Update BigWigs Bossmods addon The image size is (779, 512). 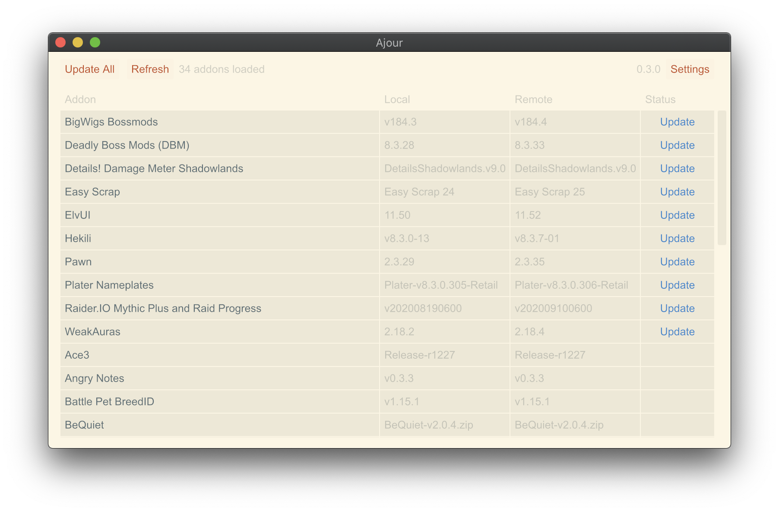point(677,122)
